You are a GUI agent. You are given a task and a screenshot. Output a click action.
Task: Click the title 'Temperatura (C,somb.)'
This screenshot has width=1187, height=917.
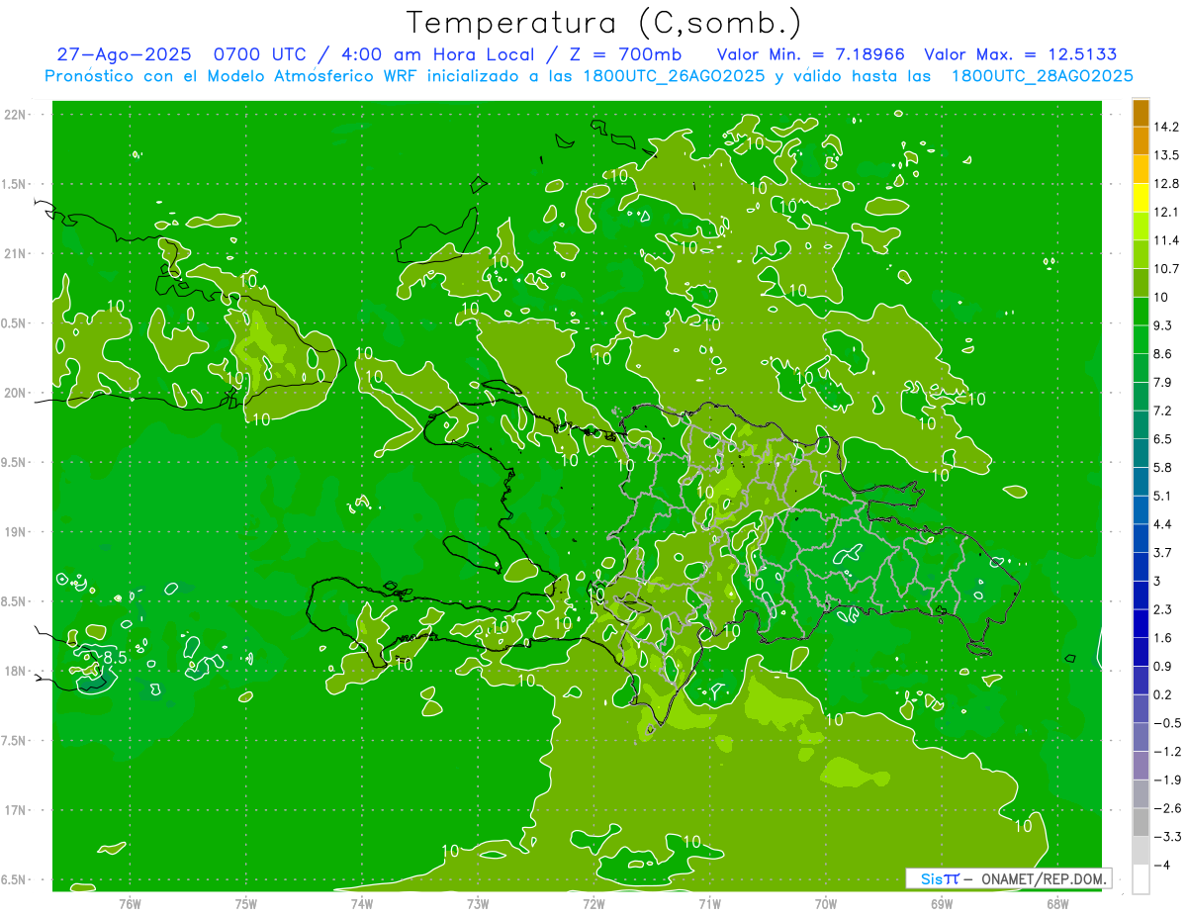click(x=604, y=22)
